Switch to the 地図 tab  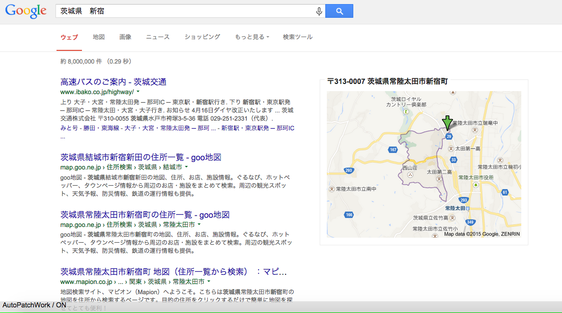click(99, 37)
